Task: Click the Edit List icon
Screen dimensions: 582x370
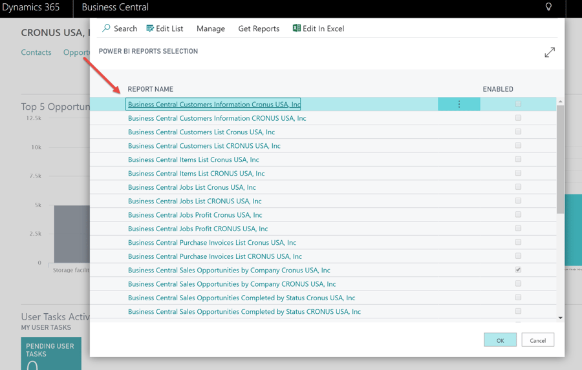Action: [150, 28]
